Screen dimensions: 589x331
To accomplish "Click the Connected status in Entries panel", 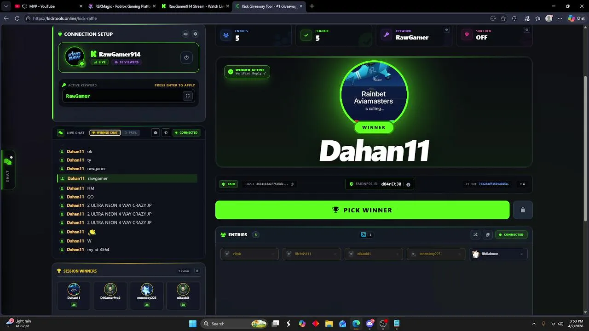I will tap(511, 235).
